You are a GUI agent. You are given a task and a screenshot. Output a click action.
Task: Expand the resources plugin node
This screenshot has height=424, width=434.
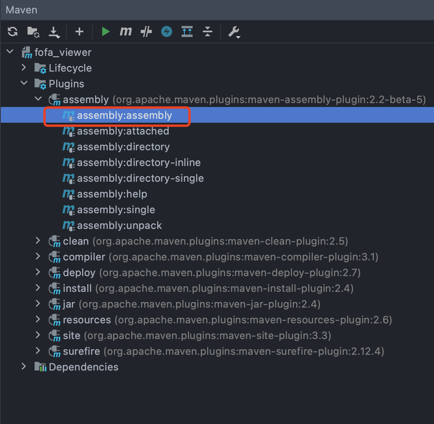[38, 320]
